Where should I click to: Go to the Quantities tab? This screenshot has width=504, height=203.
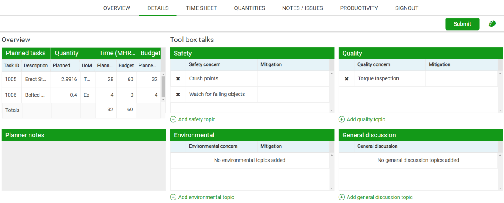(x=249, y=8)
